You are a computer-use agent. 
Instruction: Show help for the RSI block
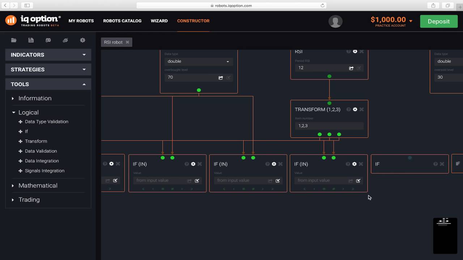click(x=348, y=52)
